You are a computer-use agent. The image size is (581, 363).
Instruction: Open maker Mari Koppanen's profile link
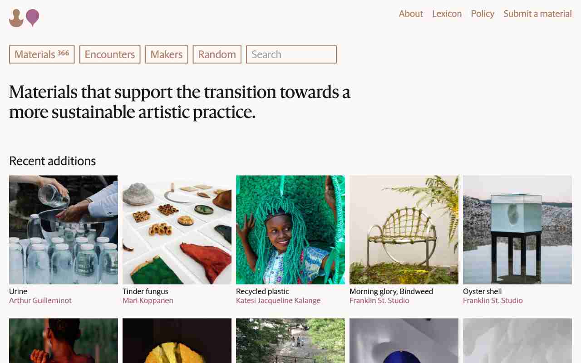pyautogui.click(x=148, y=300)
